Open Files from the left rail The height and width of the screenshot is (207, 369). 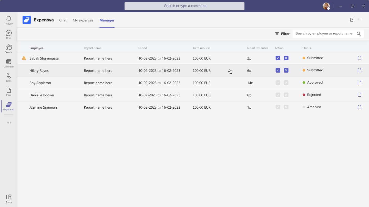point(8,92)
